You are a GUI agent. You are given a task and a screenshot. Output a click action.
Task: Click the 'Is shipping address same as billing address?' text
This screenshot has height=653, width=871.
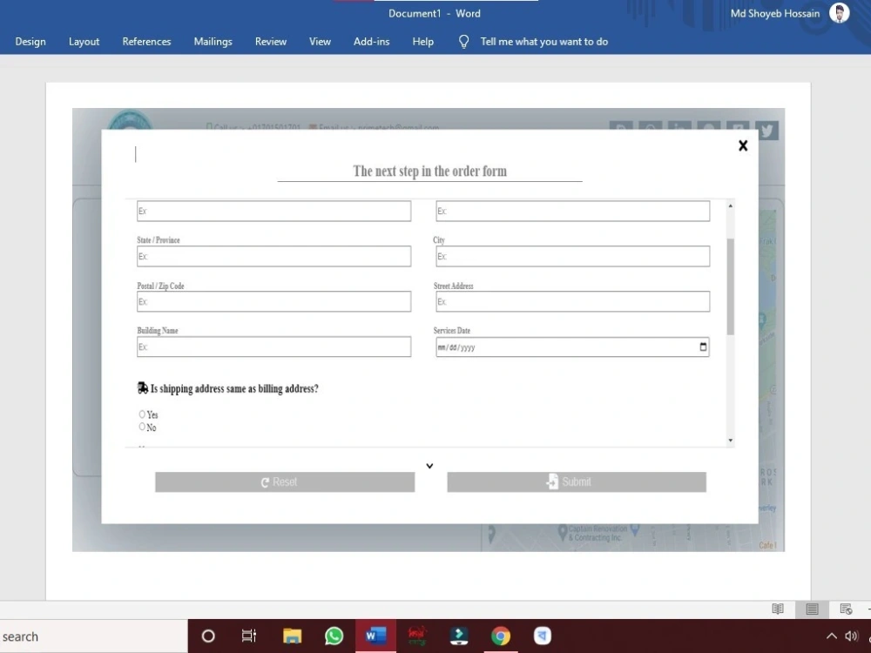pos(234,388)
